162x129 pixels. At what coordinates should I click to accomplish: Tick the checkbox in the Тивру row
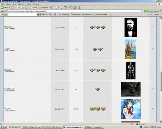tap(153, 49)
